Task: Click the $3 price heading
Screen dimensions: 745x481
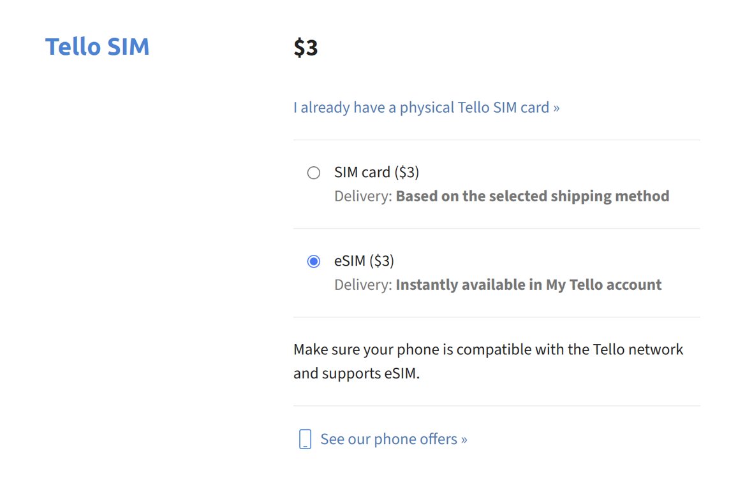Action: 306,47
